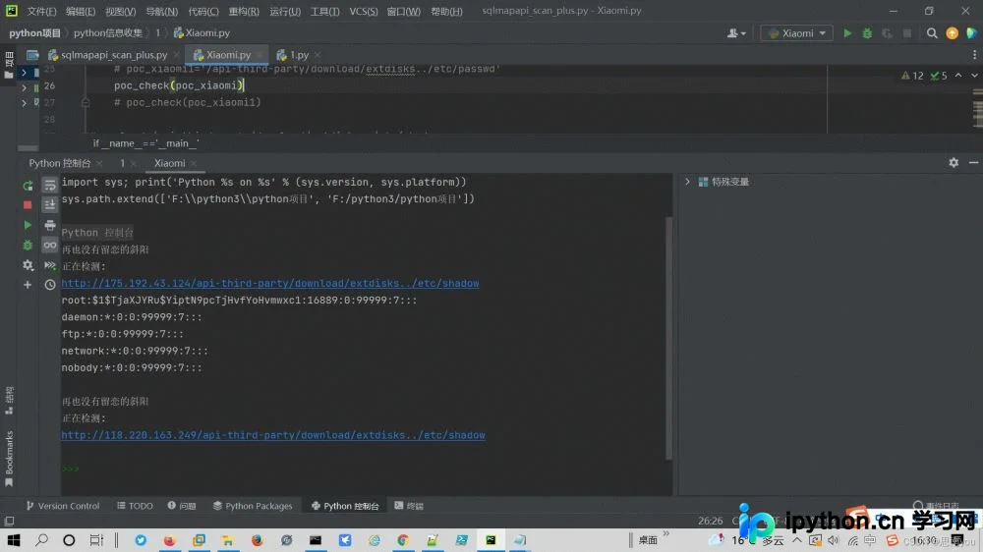Click the console input prompt >>>

[70, 469]
